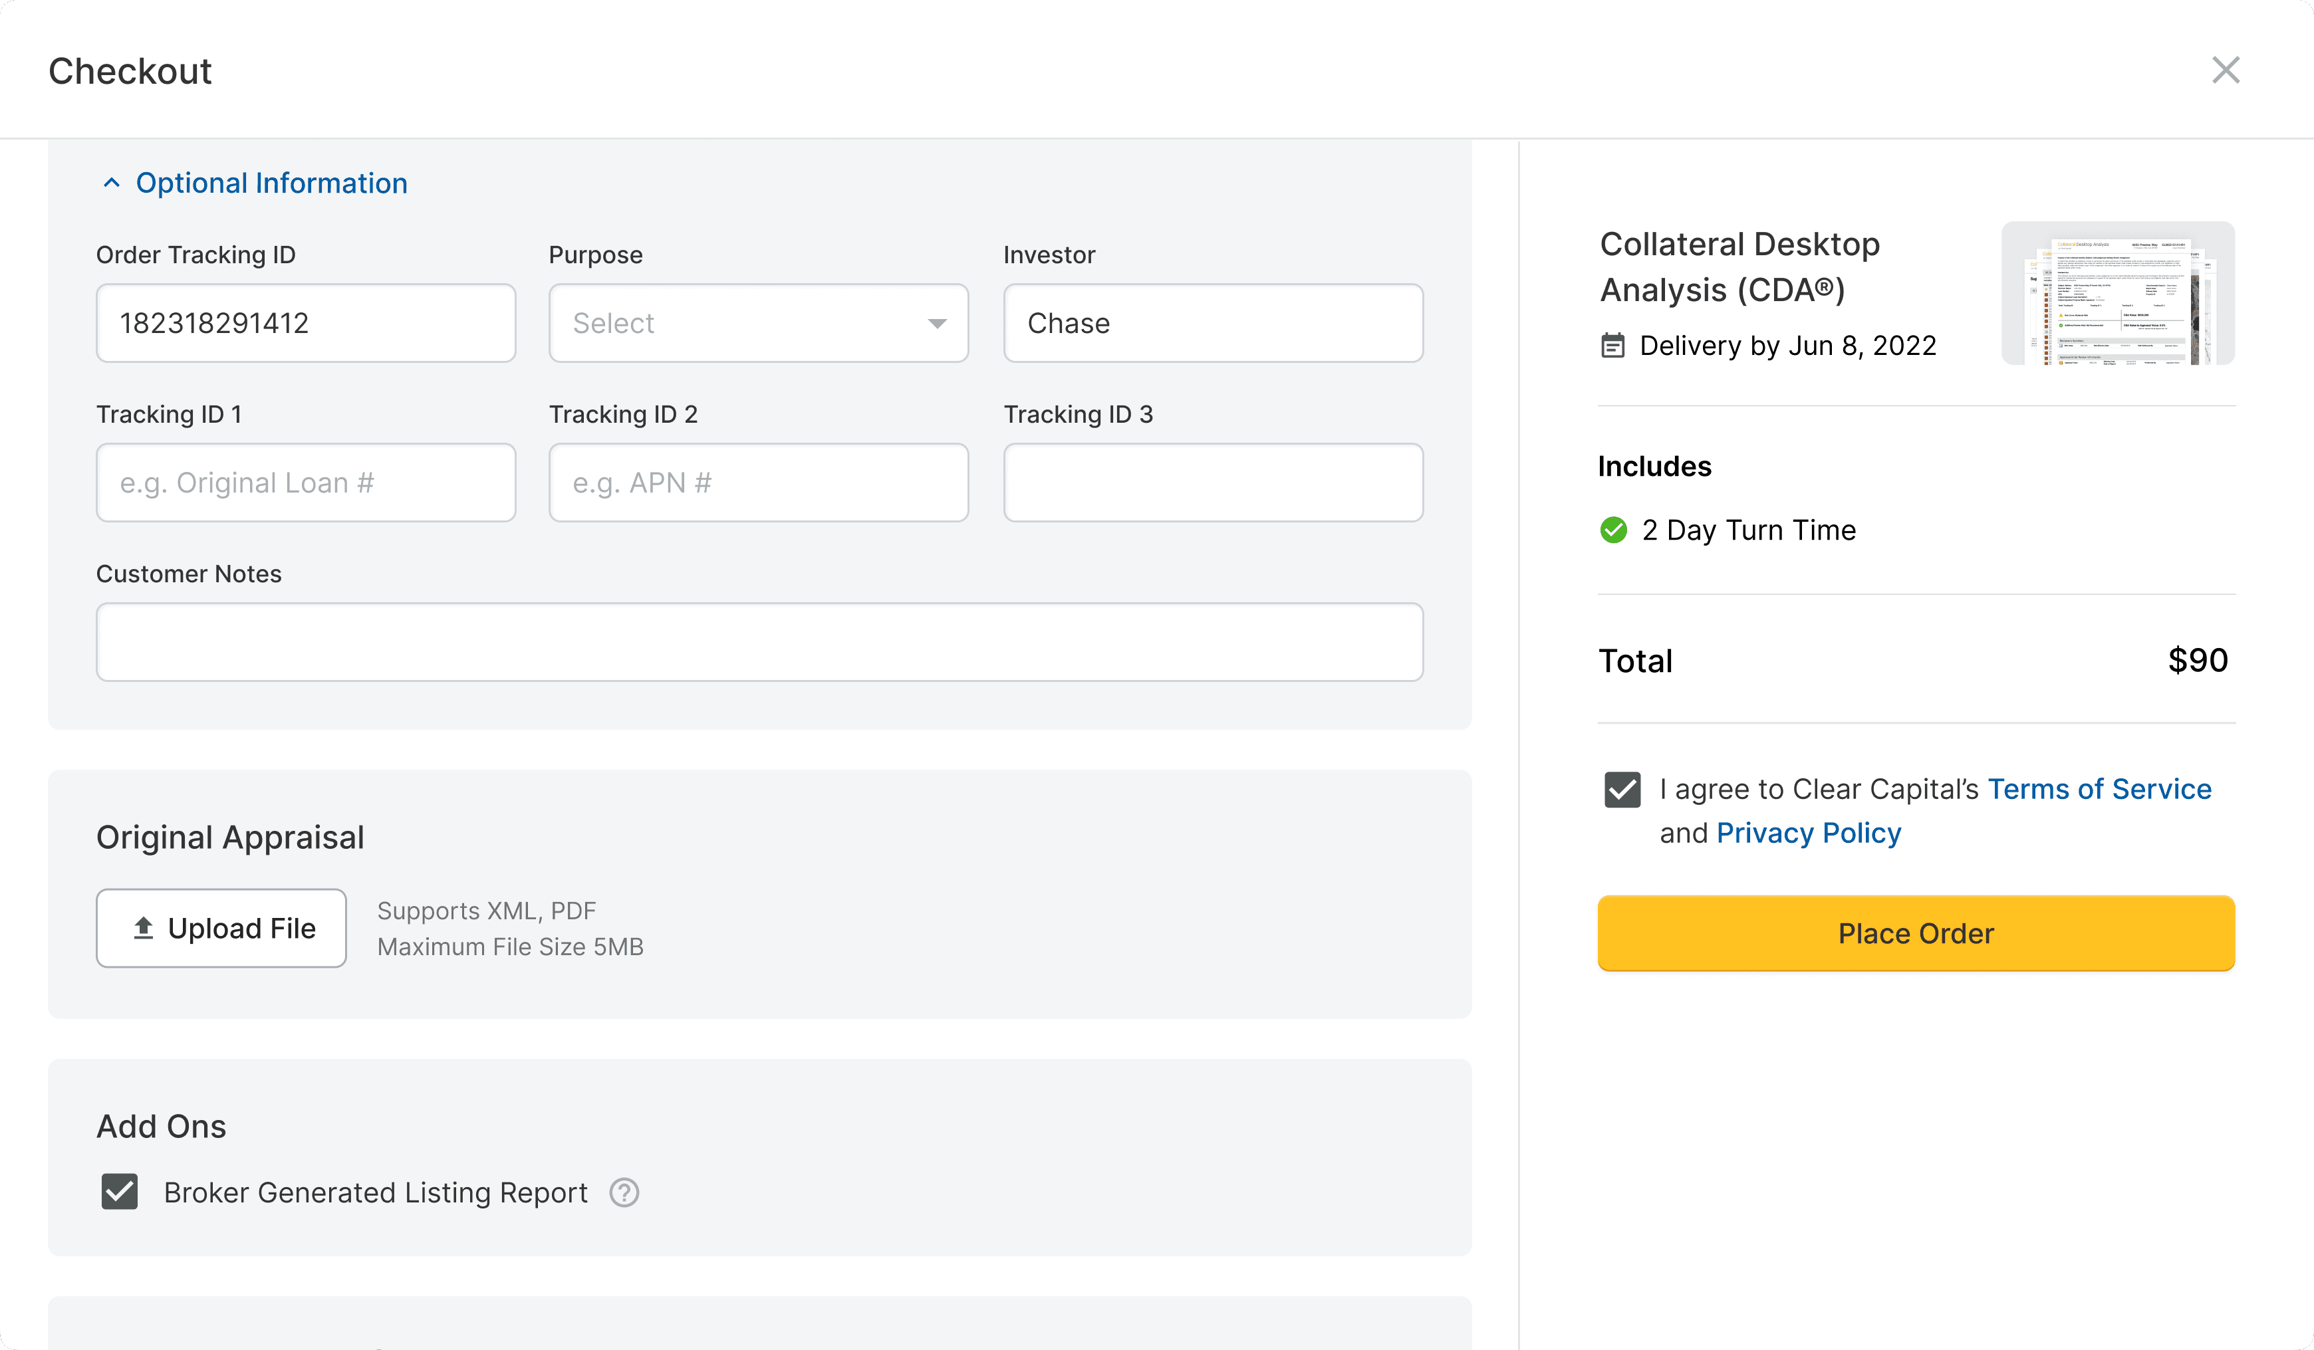The height and width of the screenshot is (1350, 2314).
Task: Click into the Customer Notes box
Action: (759, 641)
